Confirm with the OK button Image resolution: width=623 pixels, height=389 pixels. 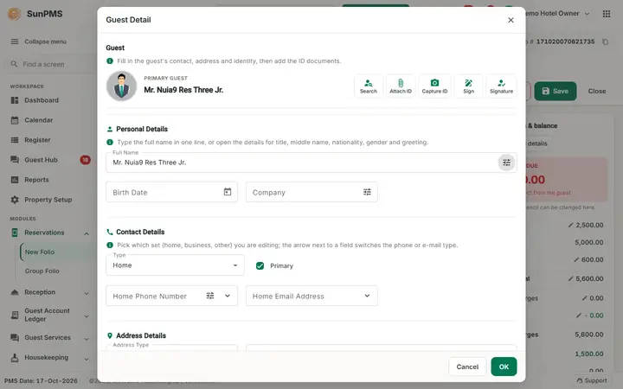pyautogui.click(x=504, y=367)
